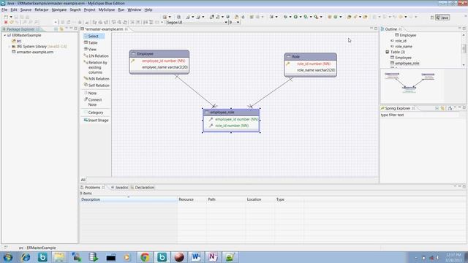Expand the JRE System Library node
Viewport: 468px width, 263px height.
point(9,47)
